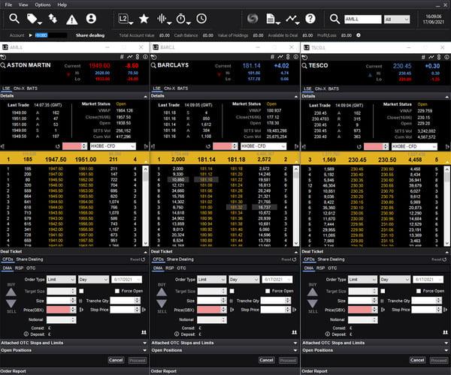Click the swirl refresh icon in toolbar
Image resolution: width=451 pixels, height=375 pixels.
point(253,19)
